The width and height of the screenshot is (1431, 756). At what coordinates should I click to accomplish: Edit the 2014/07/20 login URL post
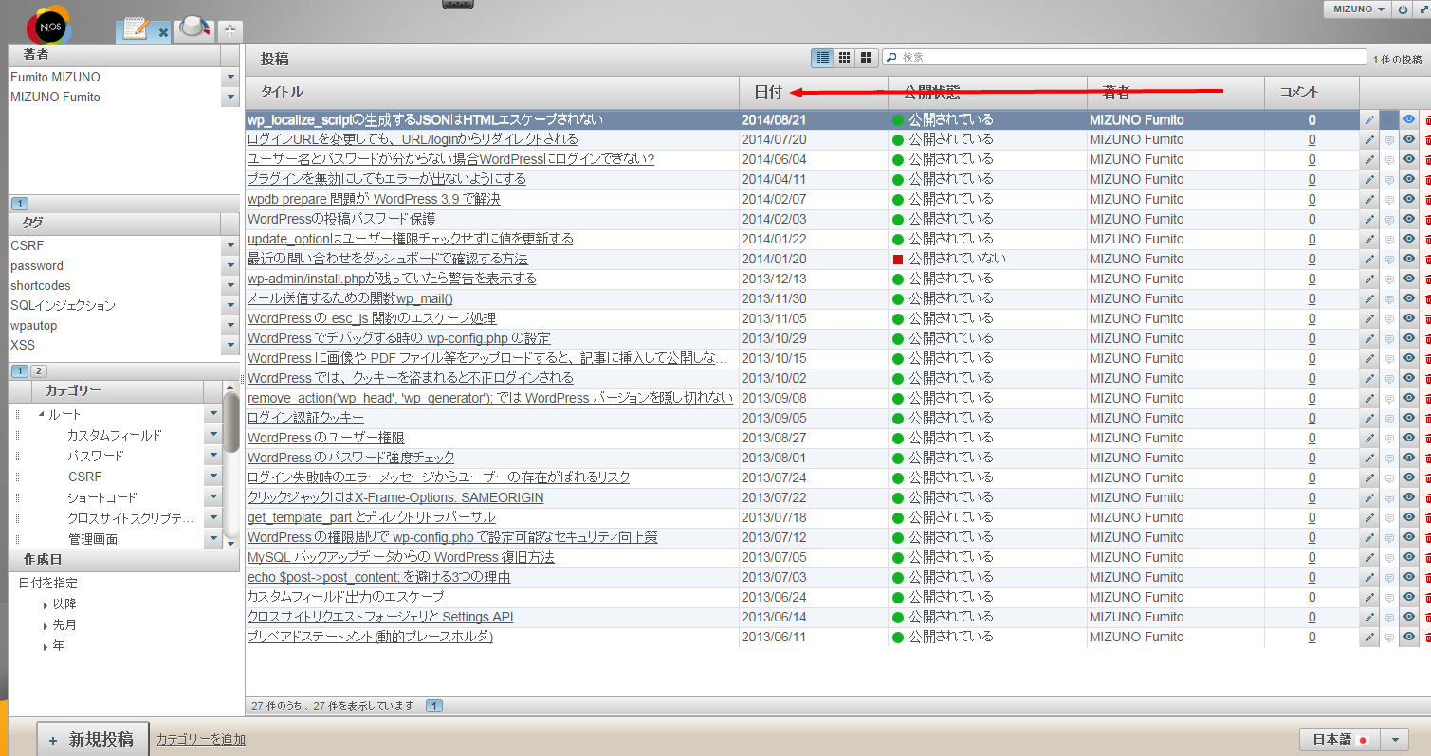click(x=1369, y=139)
